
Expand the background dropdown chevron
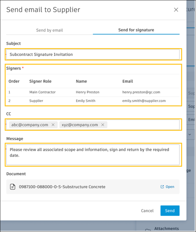[190, 134]
